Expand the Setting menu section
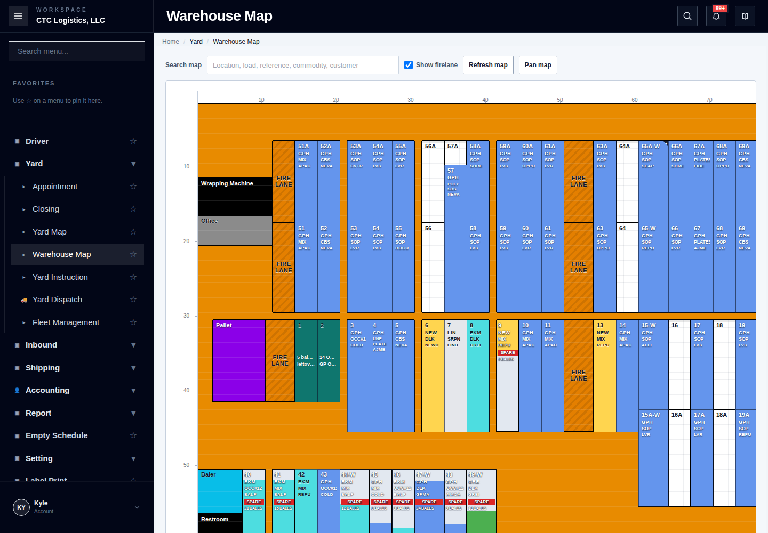Screen dimensions: 768x533 coord(133,458)
